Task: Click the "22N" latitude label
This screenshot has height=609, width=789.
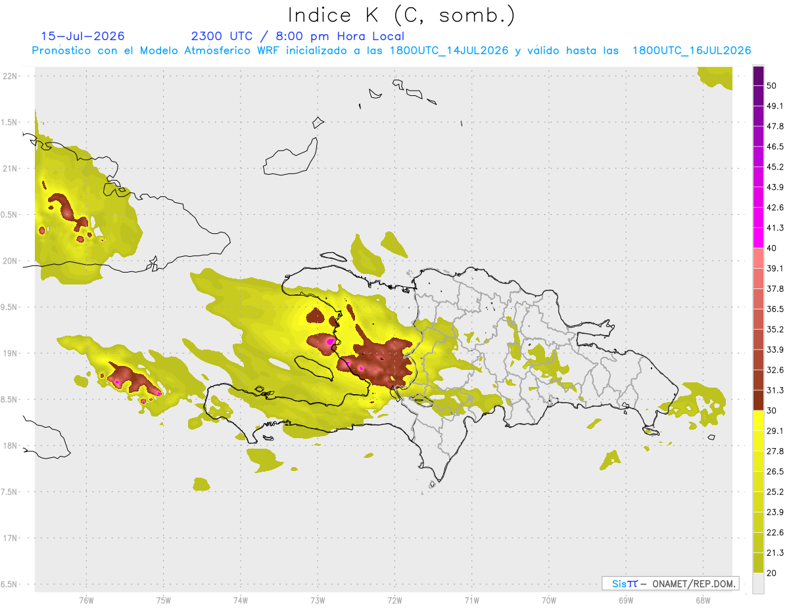Action: [x=10, y=76]
